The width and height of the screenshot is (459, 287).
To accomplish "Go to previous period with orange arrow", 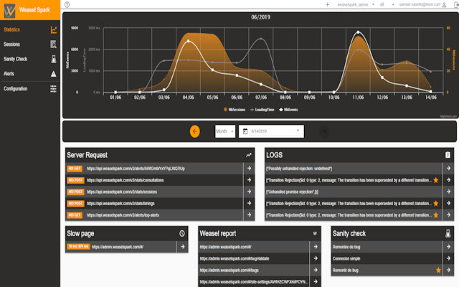I will pos(195,131).
